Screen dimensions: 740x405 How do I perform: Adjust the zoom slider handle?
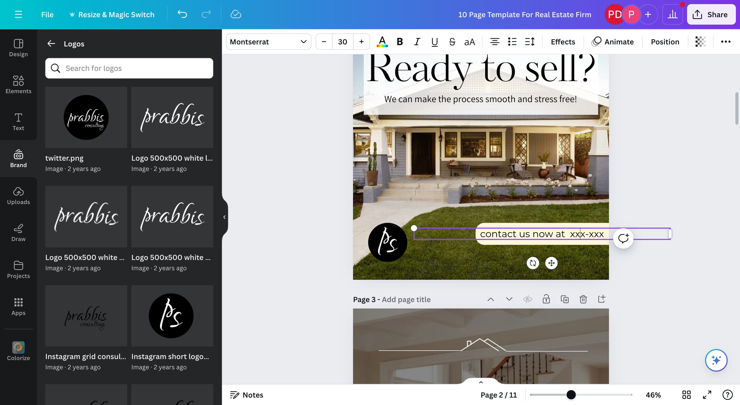pos(571,395)
